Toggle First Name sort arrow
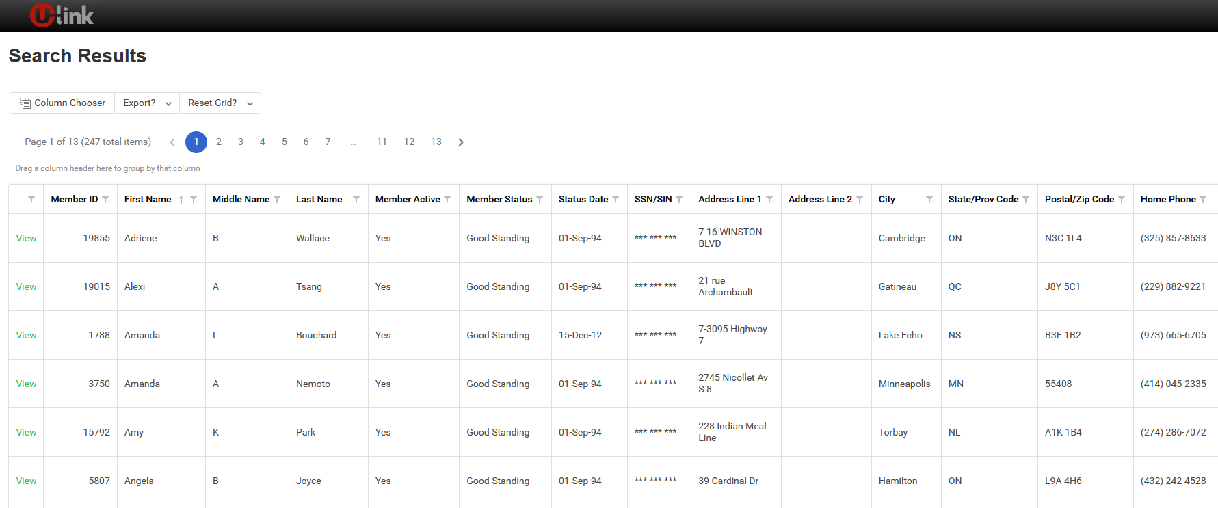 (181, 200)
